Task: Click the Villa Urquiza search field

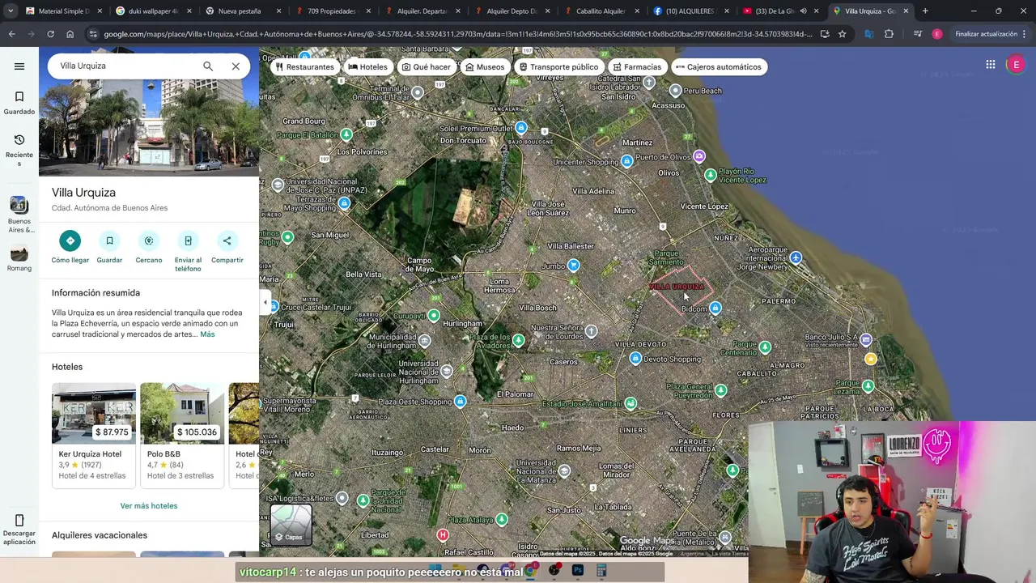Action: [x=125, y=66]
